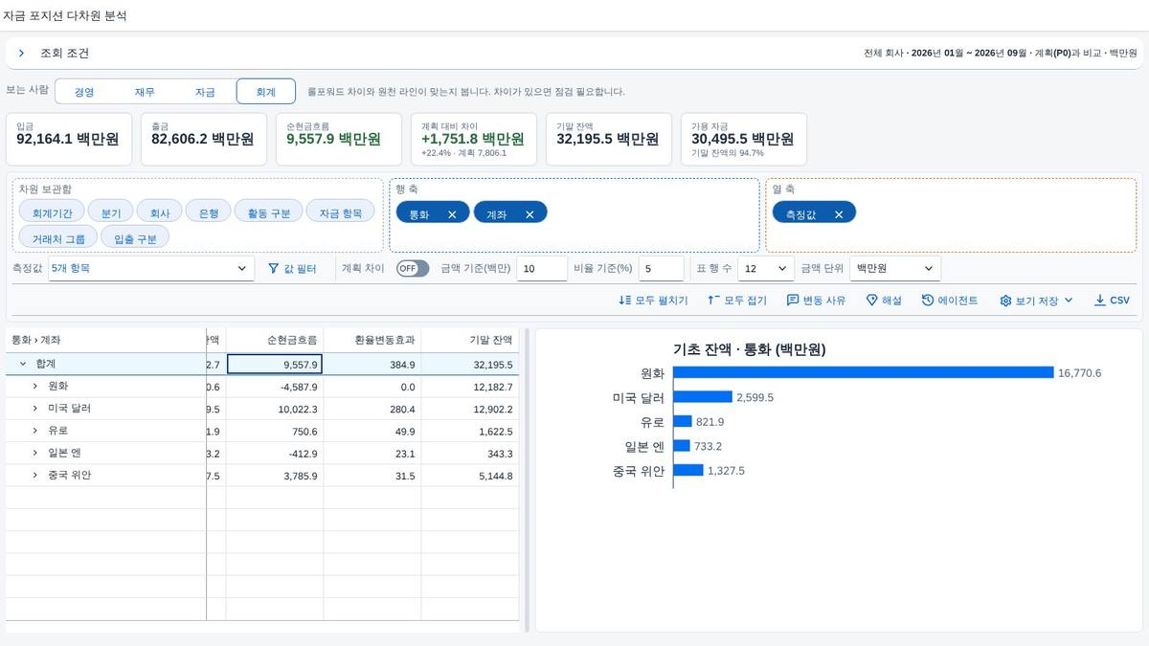This screenshot has height=646, width=1149.
Task: Click the 입출 구분 dimension chip
Action: (135, 237)
